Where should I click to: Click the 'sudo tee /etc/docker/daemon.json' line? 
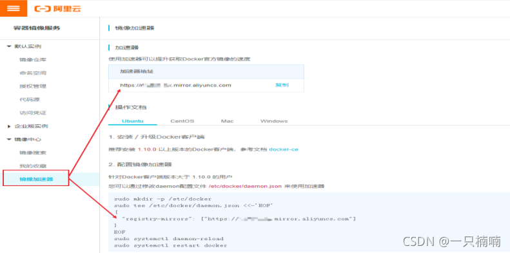[193, 205]
